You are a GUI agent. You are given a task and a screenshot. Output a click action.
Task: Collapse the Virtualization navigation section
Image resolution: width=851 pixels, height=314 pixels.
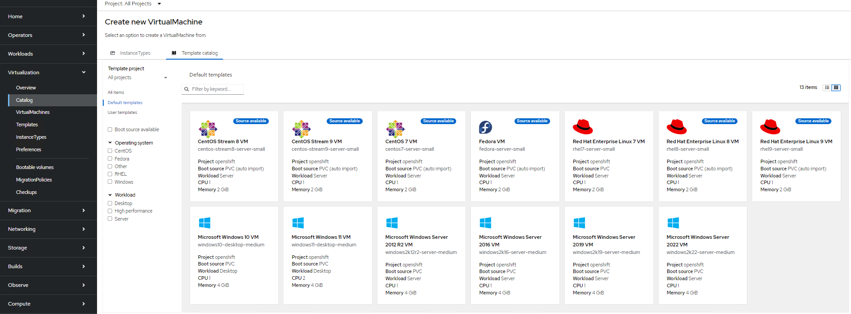[x=49, y=72]
